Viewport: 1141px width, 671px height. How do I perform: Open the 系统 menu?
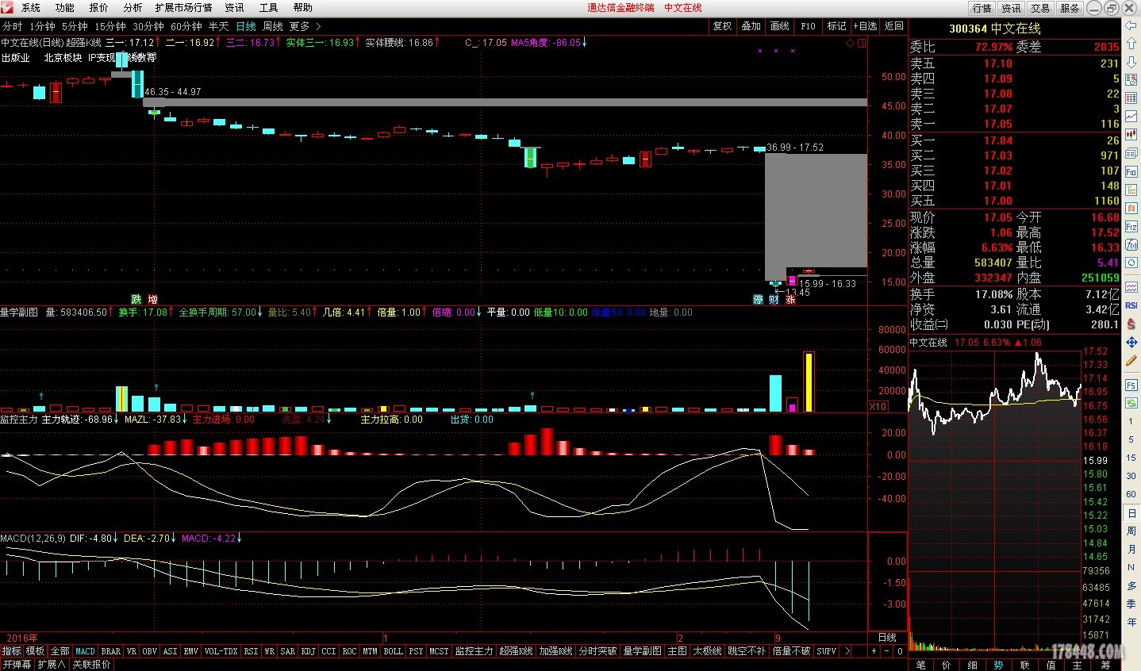pyautogui.click(x=31, y=8)
